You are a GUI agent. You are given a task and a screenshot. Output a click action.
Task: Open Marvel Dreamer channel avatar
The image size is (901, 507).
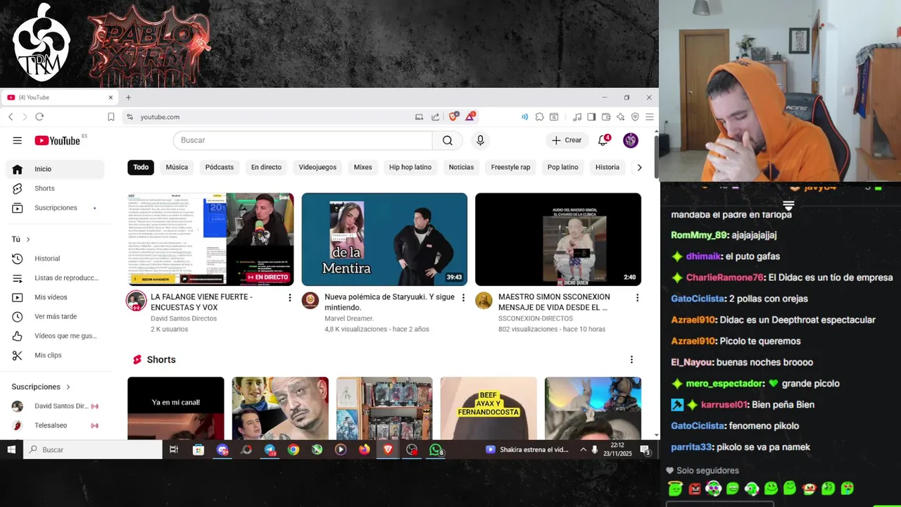[x=310, y=301]
